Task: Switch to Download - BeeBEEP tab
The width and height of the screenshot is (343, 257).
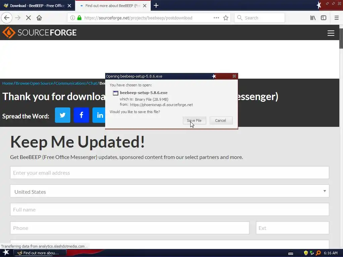Action: pos(38,6)
